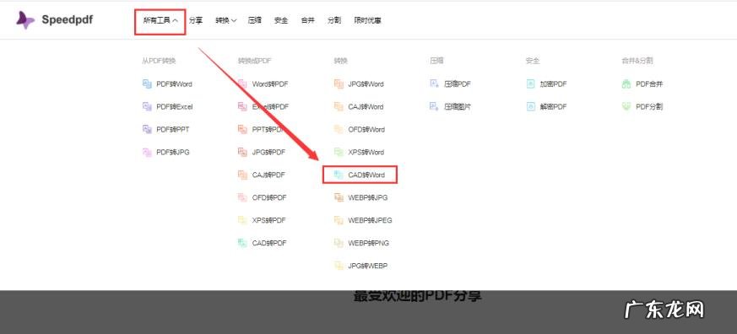Open the PDF转Excel tool link

click(x=175, y=106)
